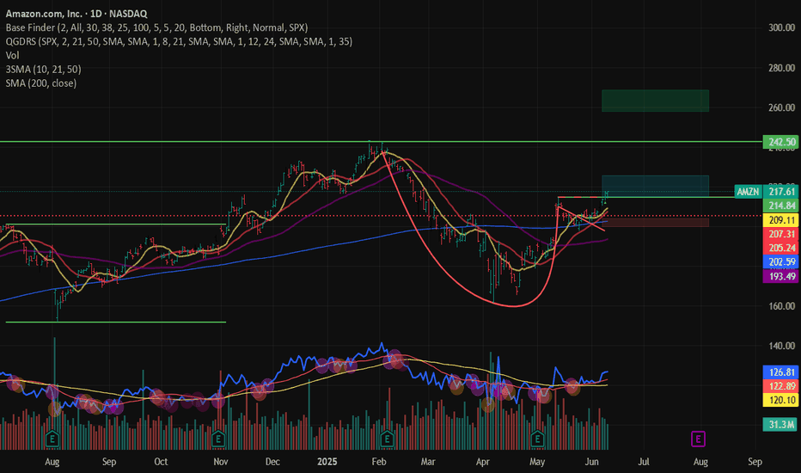Click the red 207.31 price label
The image size is (801, 473).
coord(780,234)
